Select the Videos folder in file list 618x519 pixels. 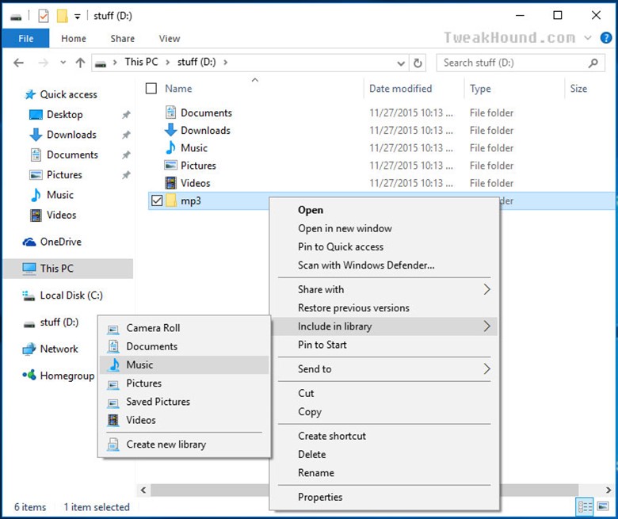pyautogui.click(x=195, y=183)
